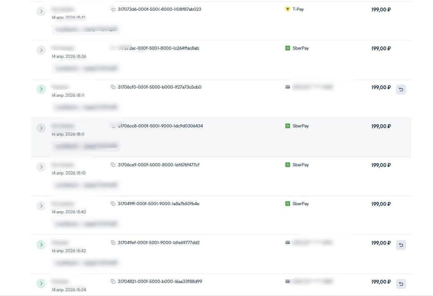Expand the SberPay payment row at 18:36
The image size is (433, 296).
[x=41, y=50]
